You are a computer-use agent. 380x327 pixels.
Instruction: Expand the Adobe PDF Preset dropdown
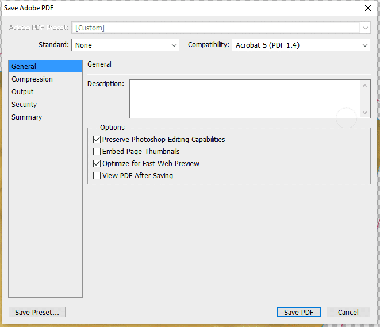[221, 28]
